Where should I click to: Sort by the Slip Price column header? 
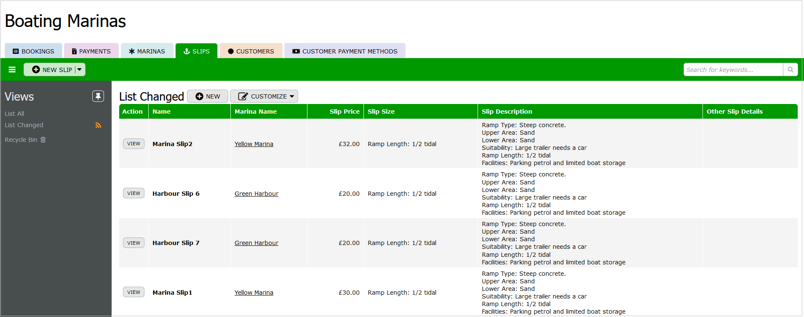(344, 112)
